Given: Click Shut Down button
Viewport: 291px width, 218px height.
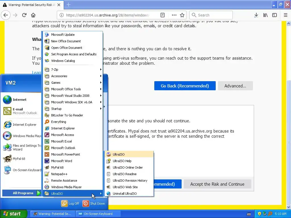Looking at the screenshot, I should coord(94,203).
